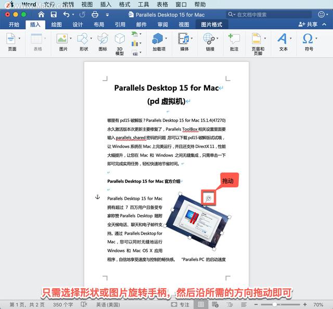Select the 插入 ribbon tab
This screenshot has height=309, width=333.
[35, 24]
